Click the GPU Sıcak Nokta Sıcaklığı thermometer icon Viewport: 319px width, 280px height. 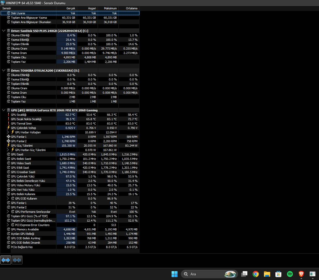coord(9,119)
